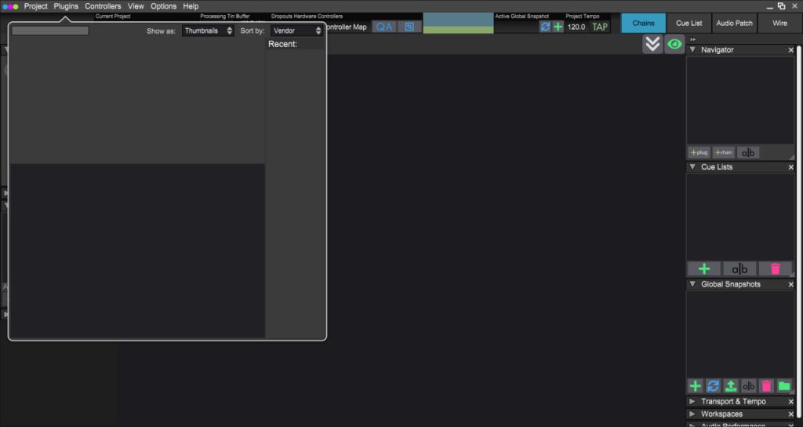
Task: Open the Show as Thumbnails dropdown
Action: [x=208, y=31]
